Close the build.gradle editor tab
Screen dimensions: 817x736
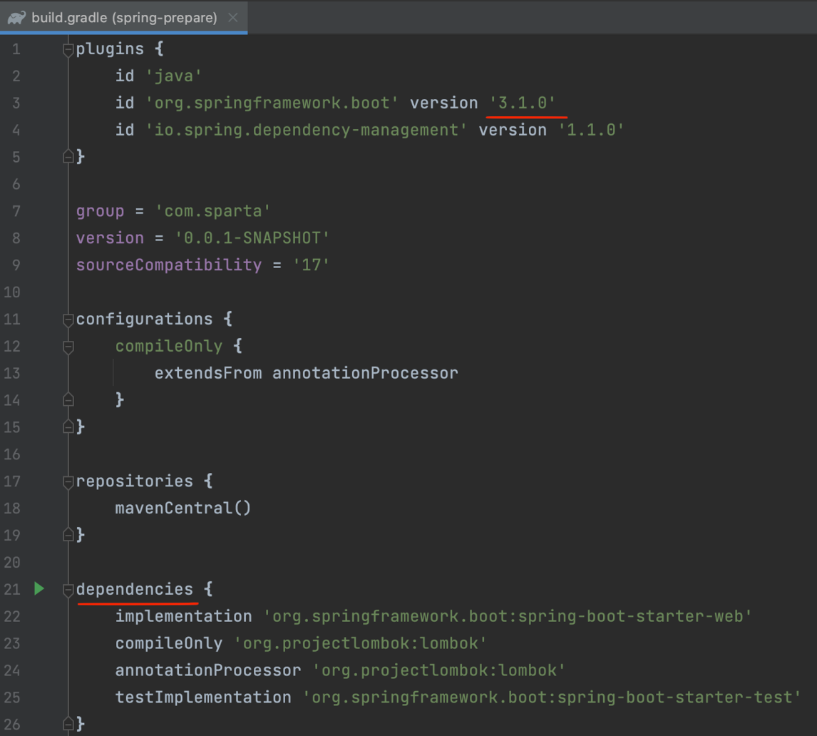click(x=233, y=18)
